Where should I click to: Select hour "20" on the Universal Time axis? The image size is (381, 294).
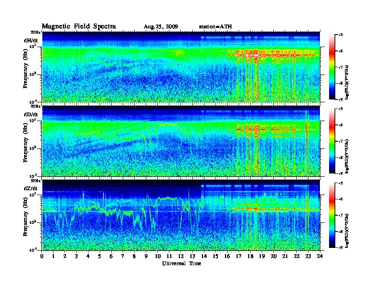click(x=274, y=256)
